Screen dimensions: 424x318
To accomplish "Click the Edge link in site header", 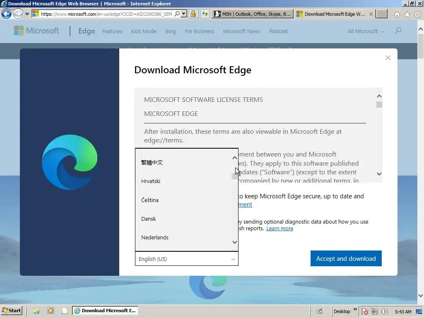I will [x=87, y=31].
